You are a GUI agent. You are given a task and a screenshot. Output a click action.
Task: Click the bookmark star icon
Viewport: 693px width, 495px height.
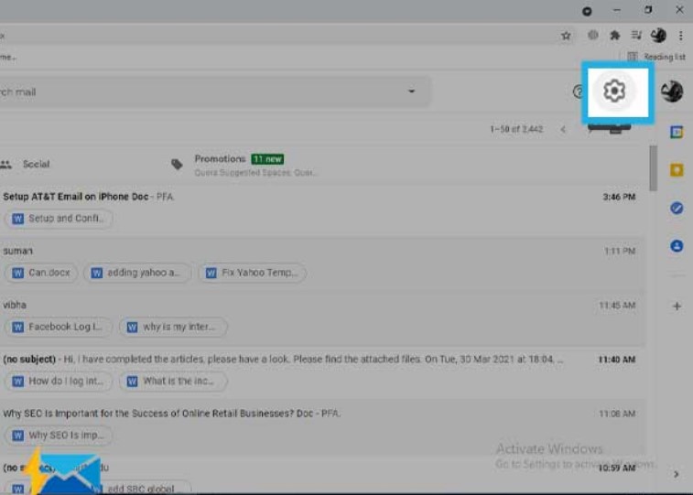coord(566,36)
